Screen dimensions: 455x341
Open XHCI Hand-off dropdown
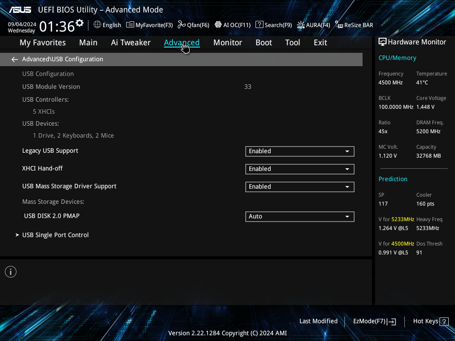[x=300, y=169]
